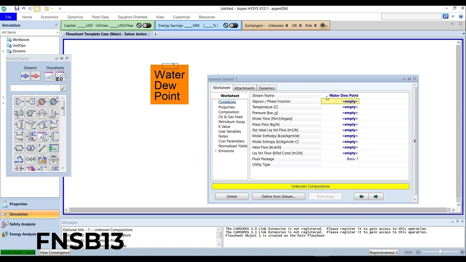Pick the Tee splitter unit operation icon
This screenshot has height=262, width=466.
tap(31, 102)
